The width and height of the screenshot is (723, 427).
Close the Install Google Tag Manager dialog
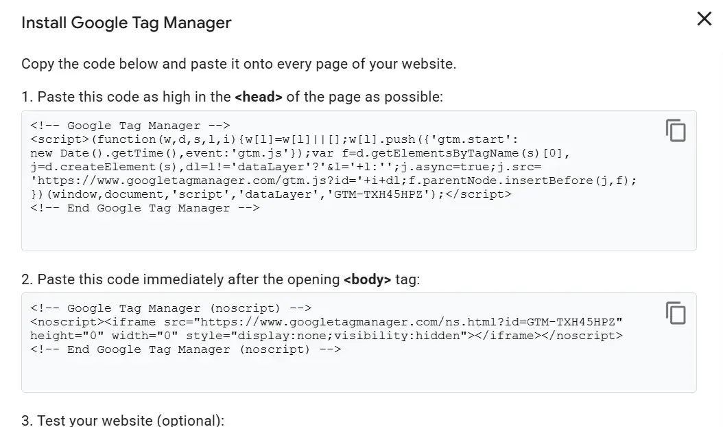[x=704, y=19]
